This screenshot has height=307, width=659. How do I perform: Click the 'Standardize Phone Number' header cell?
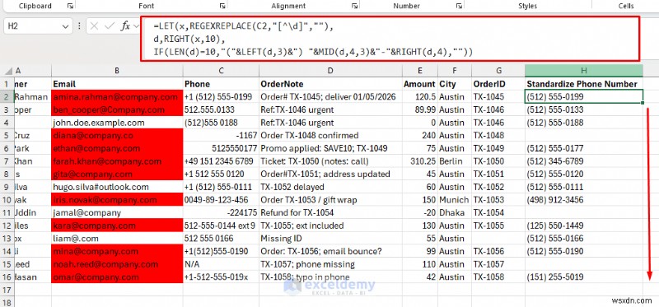(584, 84)
